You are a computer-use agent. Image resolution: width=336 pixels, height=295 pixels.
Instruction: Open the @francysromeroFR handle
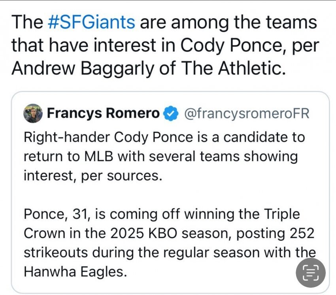pos(246,114)
